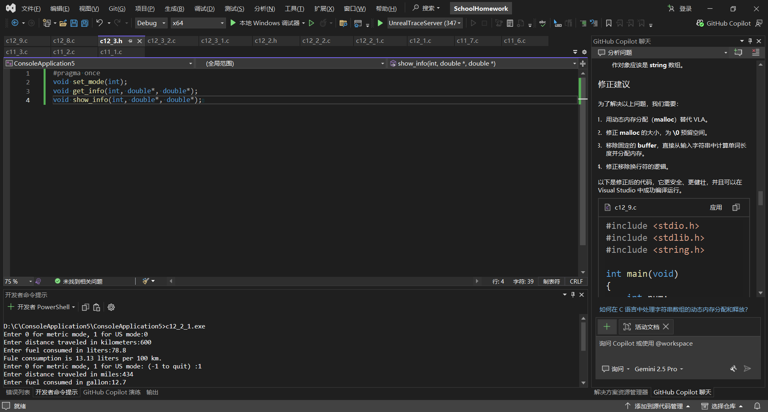Open the (全局范围) scope dropdown

pos(295,64)
